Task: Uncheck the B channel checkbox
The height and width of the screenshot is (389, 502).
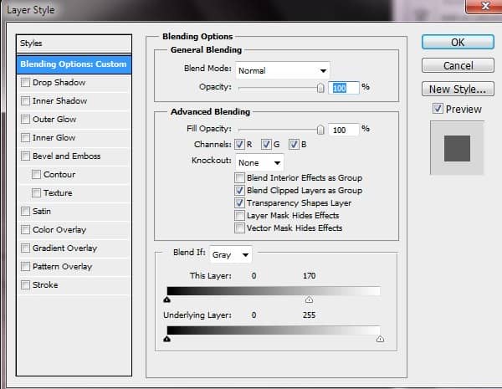Action: (294, 145)
